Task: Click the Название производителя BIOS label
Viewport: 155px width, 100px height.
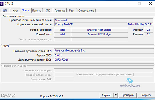Action: (x=33, y=51)
